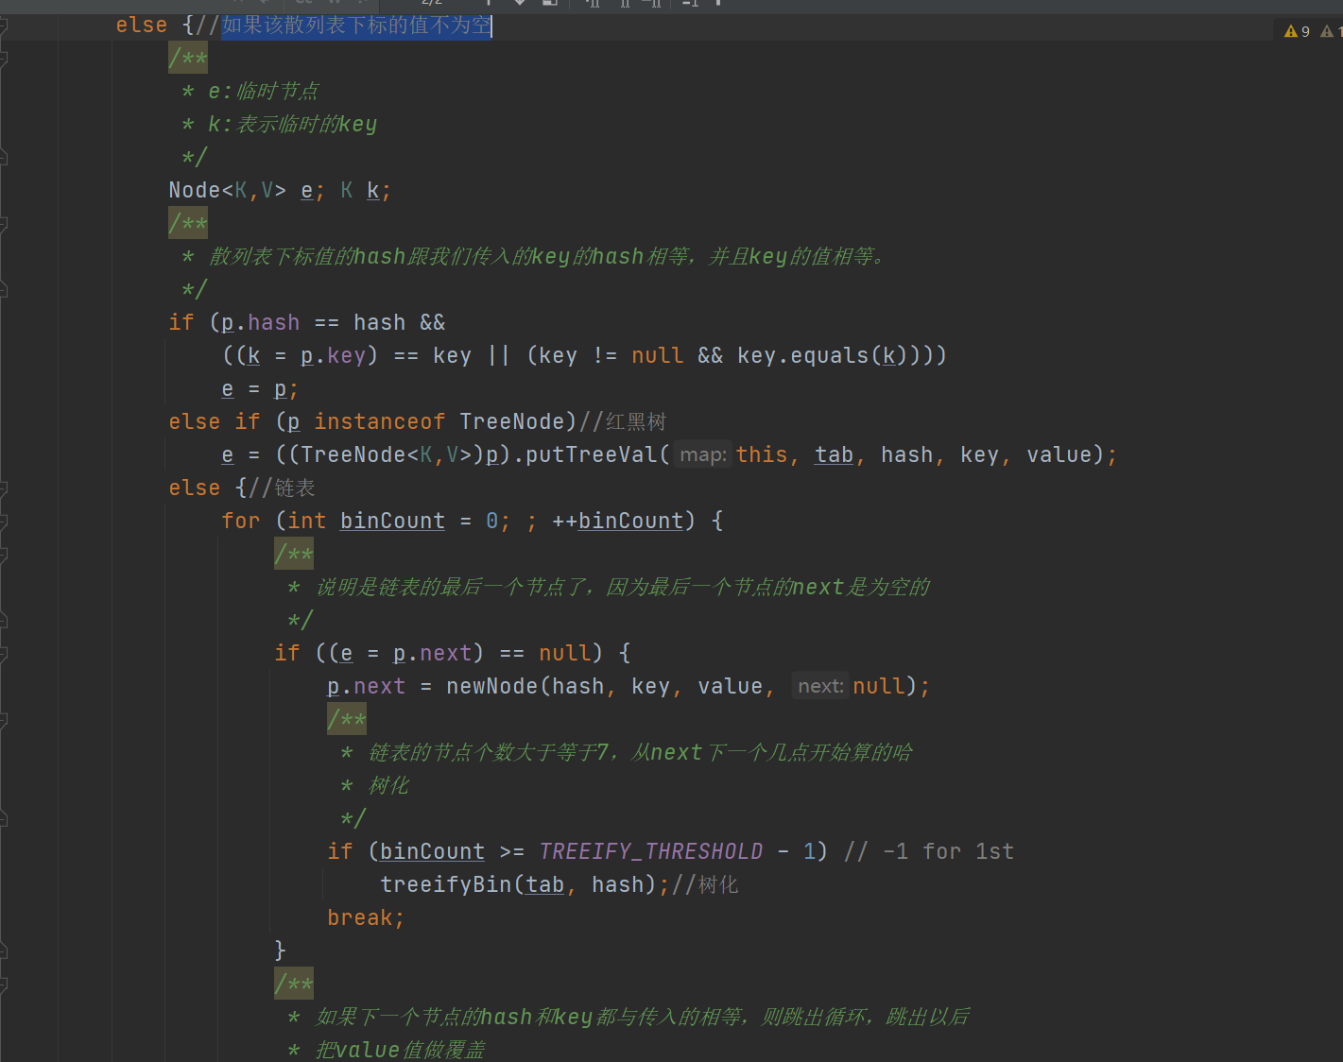The height and width of the screenshot is (1062, 1343).
Task: Click the comment line '树化' in doc block
Action: tap(388, 786)
